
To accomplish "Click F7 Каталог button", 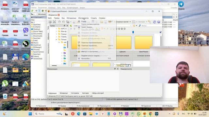I will 125,106.
